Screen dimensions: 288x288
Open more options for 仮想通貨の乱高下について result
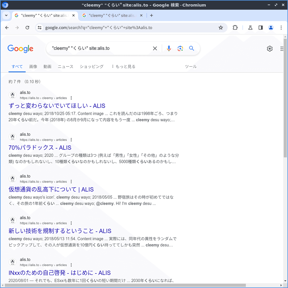pos(71,181)
